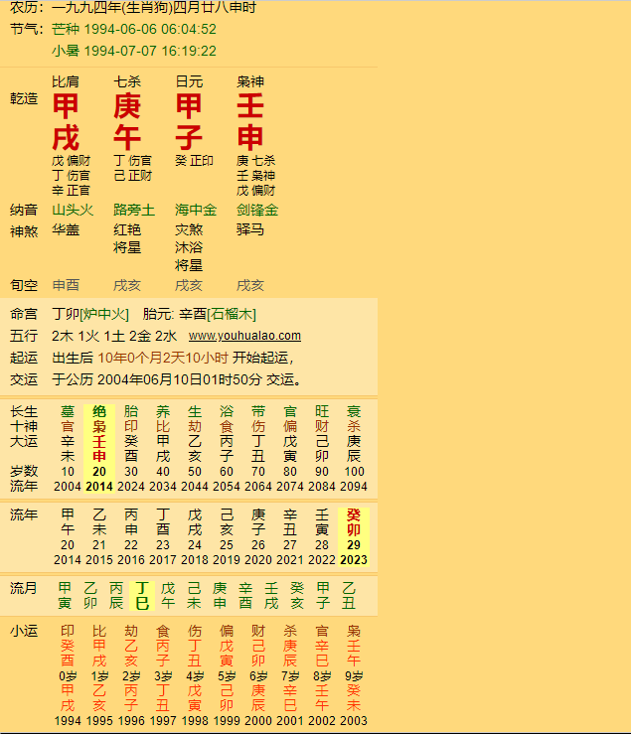
Task: Pick the 戊午 流月
Action: pos(168,595)
